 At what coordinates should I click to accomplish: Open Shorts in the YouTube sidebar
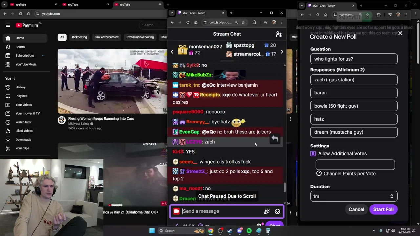point(20,47)
